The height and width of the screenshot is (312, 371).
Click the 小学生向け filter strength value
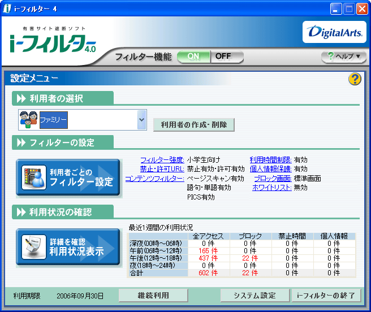pos(204,160)
